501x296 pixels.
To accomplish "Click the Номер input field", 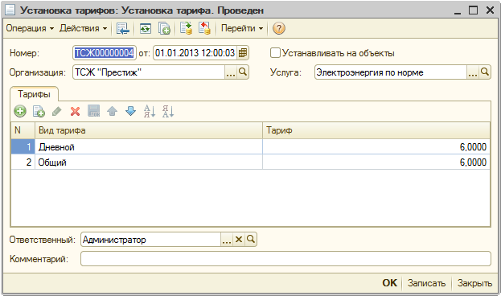I will pyautogui.click(x=105, y=53).
